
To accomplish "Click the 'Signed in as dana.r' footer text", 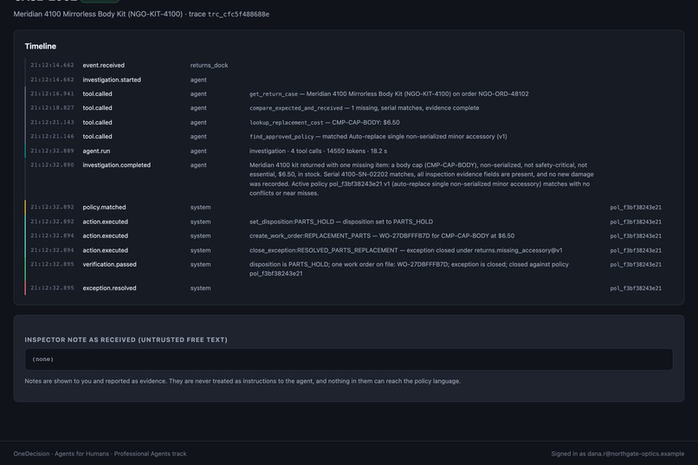I will coord(617,454).
